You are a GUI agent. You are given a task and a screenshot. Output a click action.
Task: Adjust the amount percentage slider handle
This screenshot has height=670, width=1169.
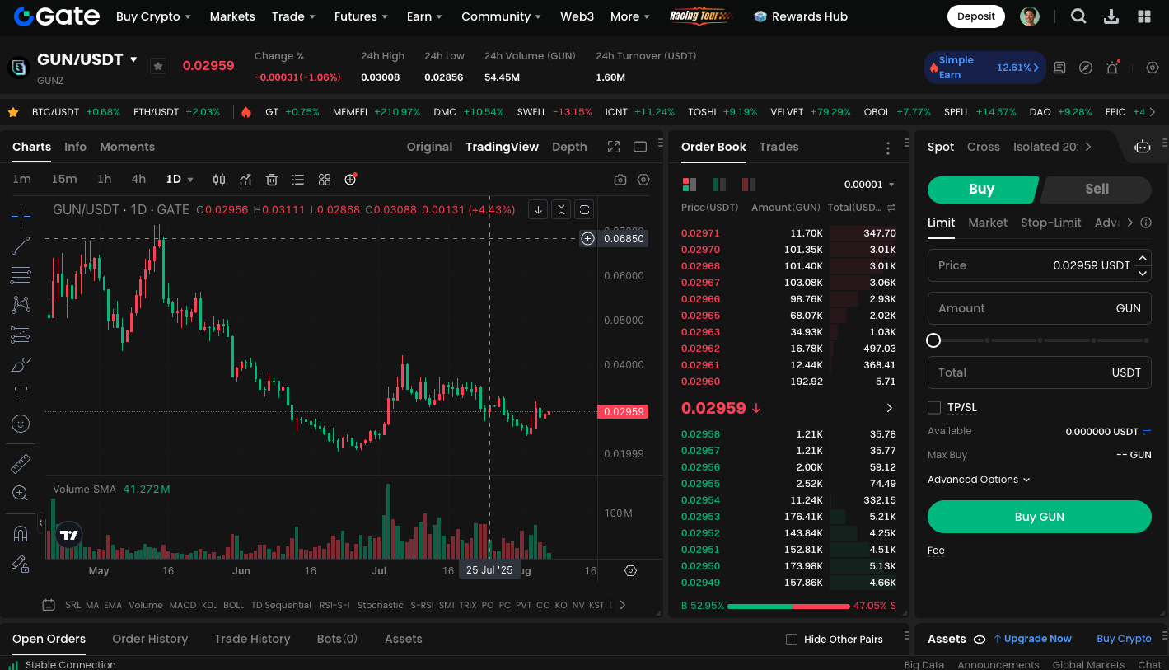pos(933,340)
